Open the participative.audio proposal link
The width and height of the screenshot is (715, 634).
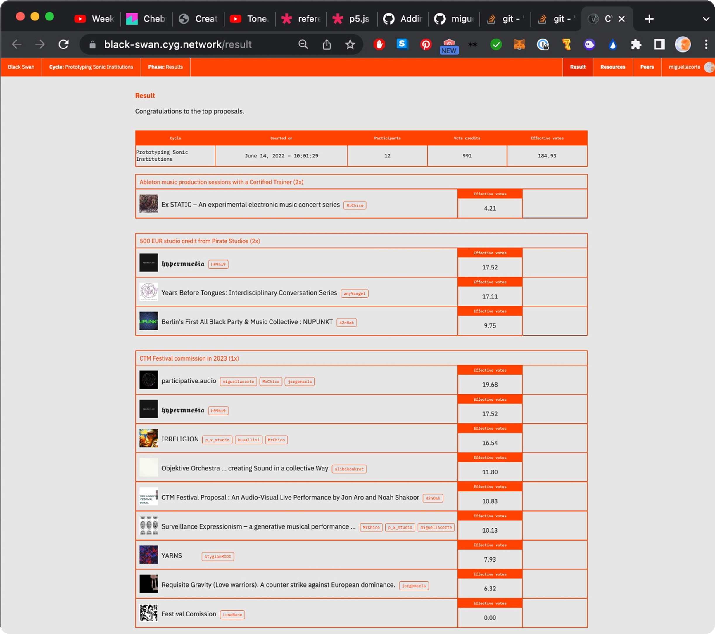tap(189, 381)
